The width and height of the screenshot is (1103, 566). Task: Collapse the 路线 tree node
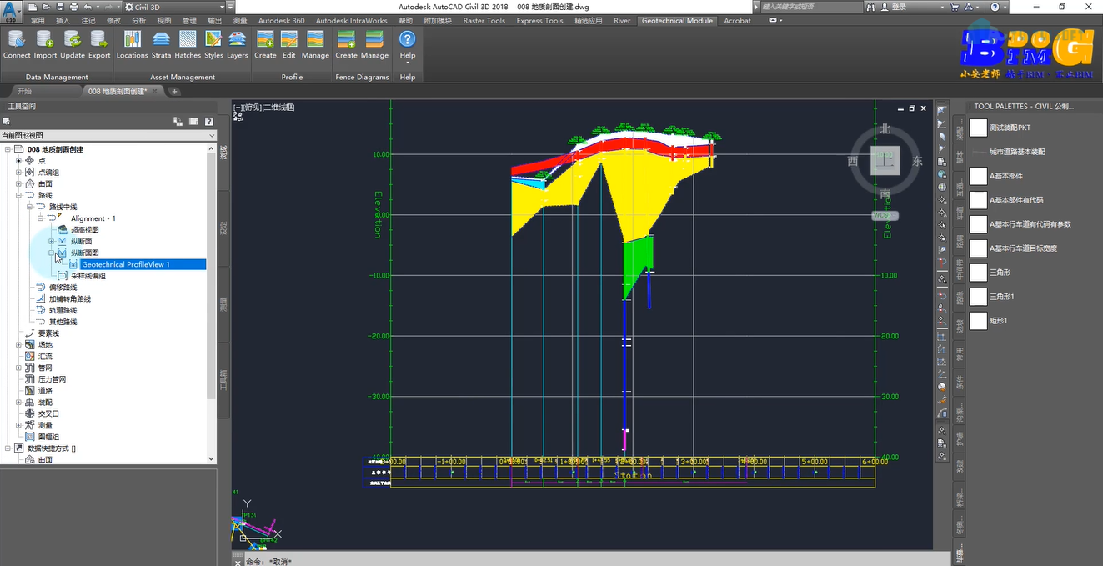(19, 195)
